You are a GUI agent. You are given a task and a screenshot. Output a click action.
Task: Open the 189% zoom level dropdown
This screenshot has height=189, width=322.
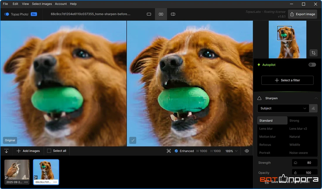(x=232, y=151)
